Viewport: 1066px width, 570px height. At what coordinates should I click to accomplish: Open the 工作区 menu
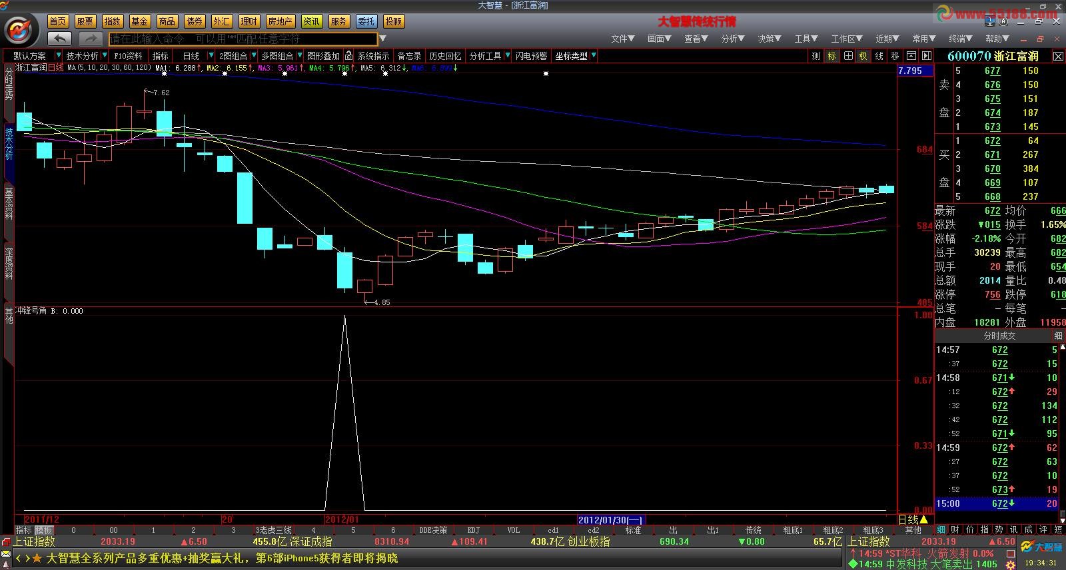(846, 39)
